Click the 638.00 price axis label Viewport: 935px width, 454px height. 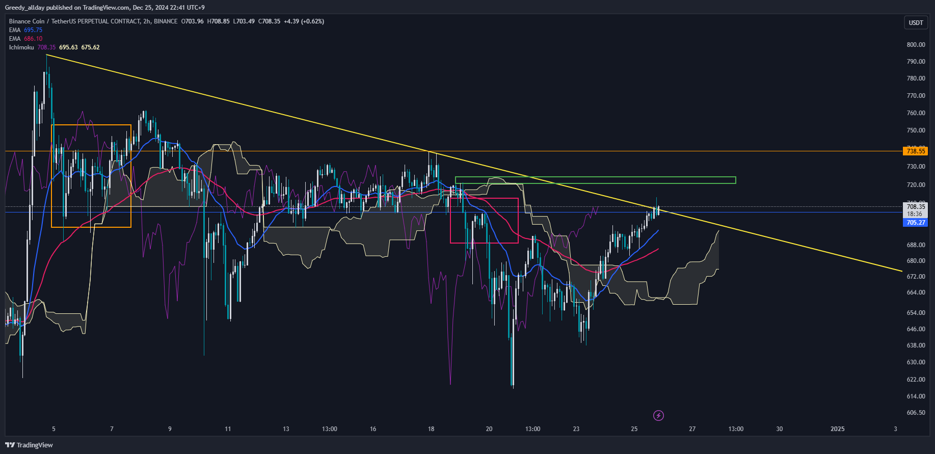pos(916,345)
